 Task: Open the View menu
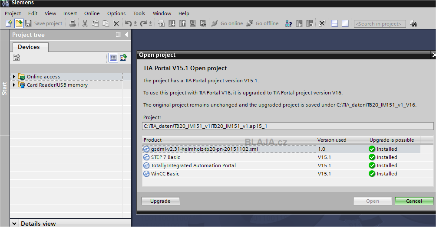(50, 13)
